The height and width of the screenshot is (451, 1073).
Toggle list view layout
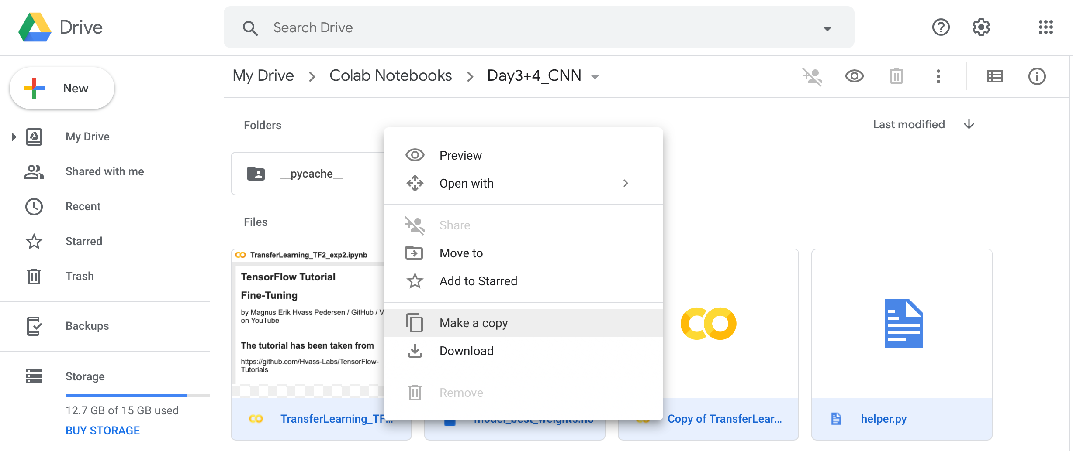coord(995,76)
